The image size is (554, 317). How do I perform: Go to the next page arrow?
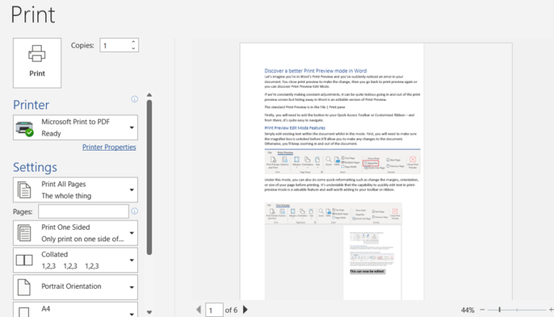(245, 310)
